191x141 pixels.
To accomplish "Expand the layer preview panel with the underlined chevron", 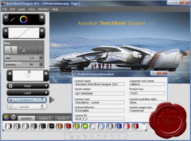I will (x=10, y=73).
